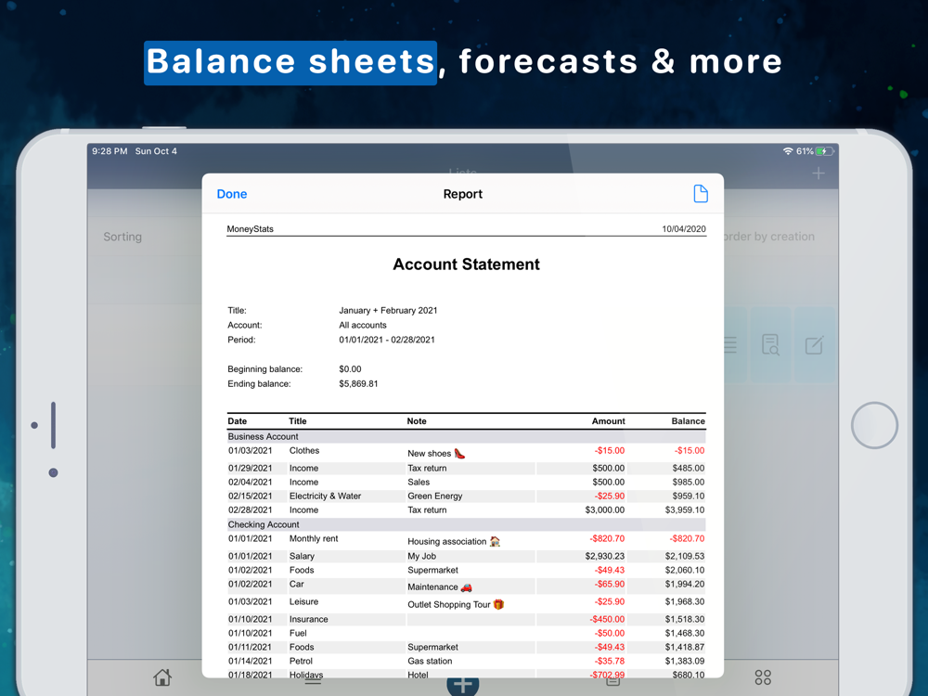Click the report date 10/04/2020
The height and width of the screenshot is (696, 928).
click(x=684, y=229)
